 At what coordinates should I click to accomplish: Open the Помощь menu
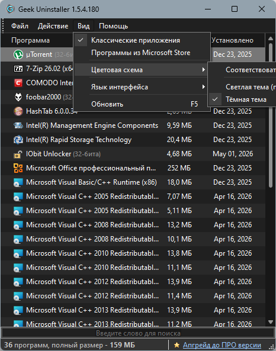113,26
